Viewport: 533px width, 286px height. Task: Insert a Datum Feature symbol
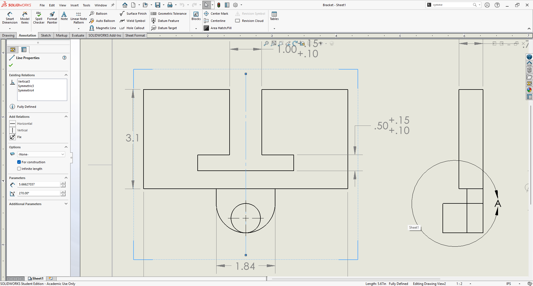click(165, 21)
